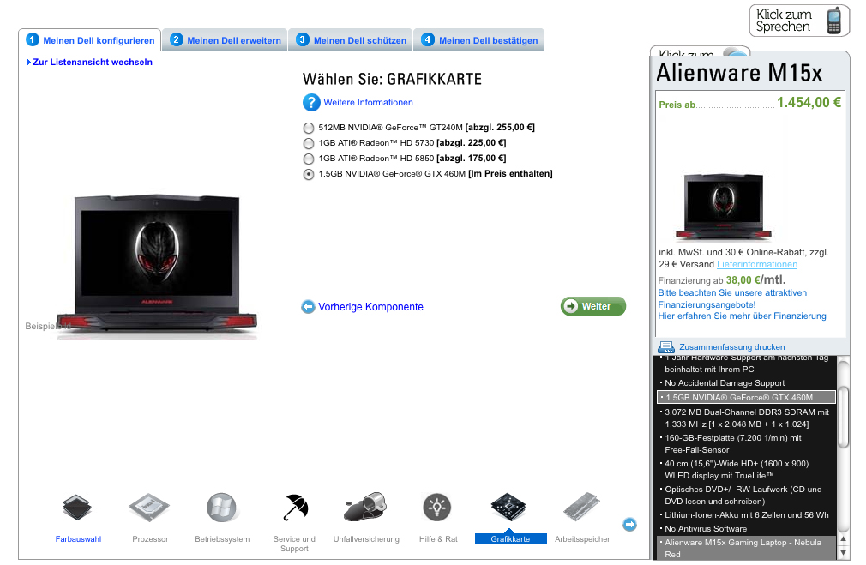Open the Unfallversicherung spilled cup icon
The image size is (866, 565).
[x=365, y=507]
